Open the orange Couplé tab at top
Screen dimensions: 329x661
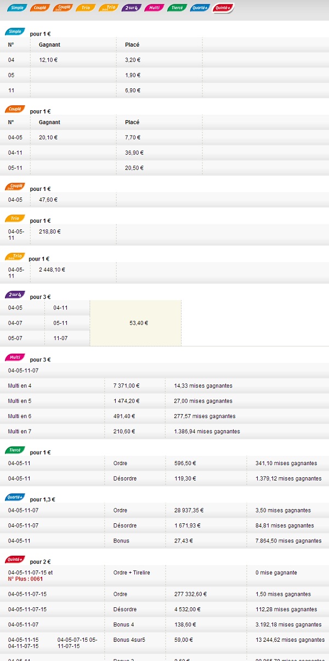pos(39,8)
